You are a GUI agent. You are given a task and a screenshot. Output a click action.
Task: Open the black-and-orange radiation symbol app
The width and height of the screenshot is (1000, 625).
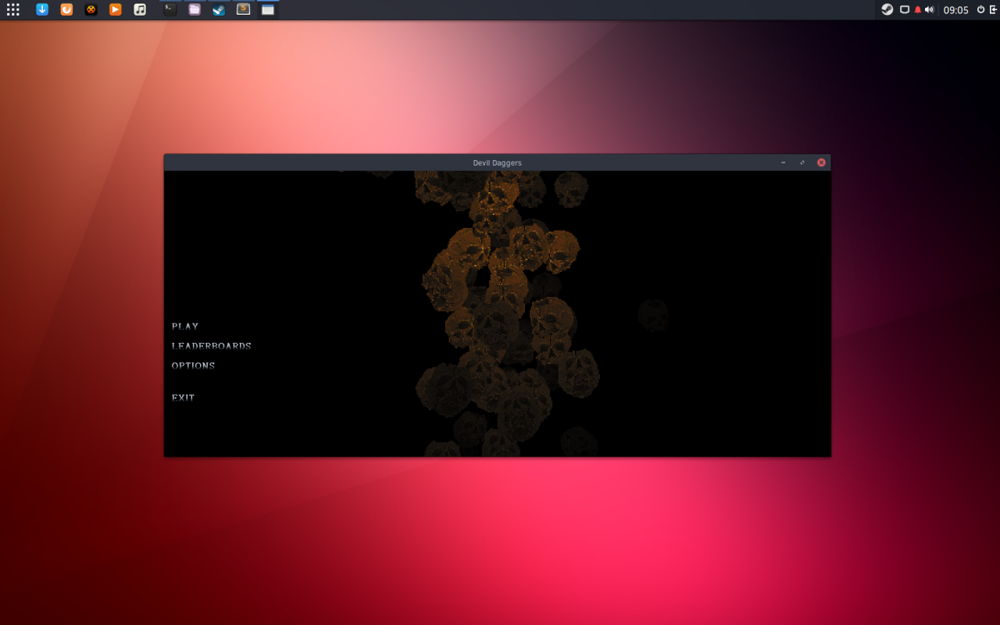coord(91,9)
